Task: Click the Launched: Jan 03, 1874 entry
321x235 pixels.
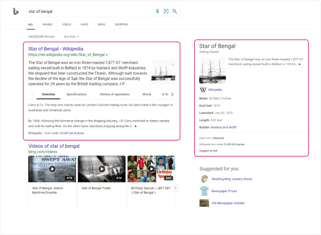Action: (216, 113)
